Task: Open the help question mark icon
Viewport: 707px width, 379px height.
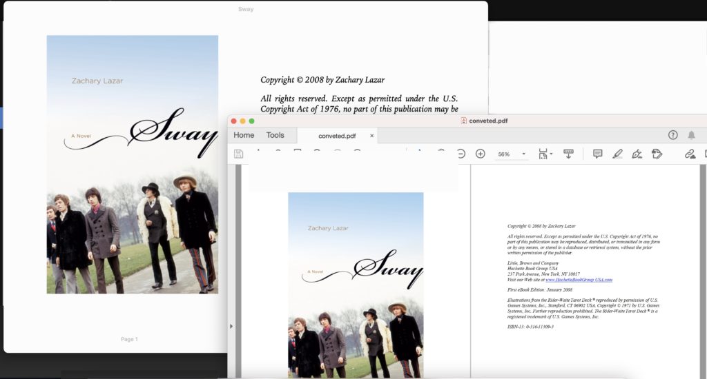Action: [x=672, y=135]
